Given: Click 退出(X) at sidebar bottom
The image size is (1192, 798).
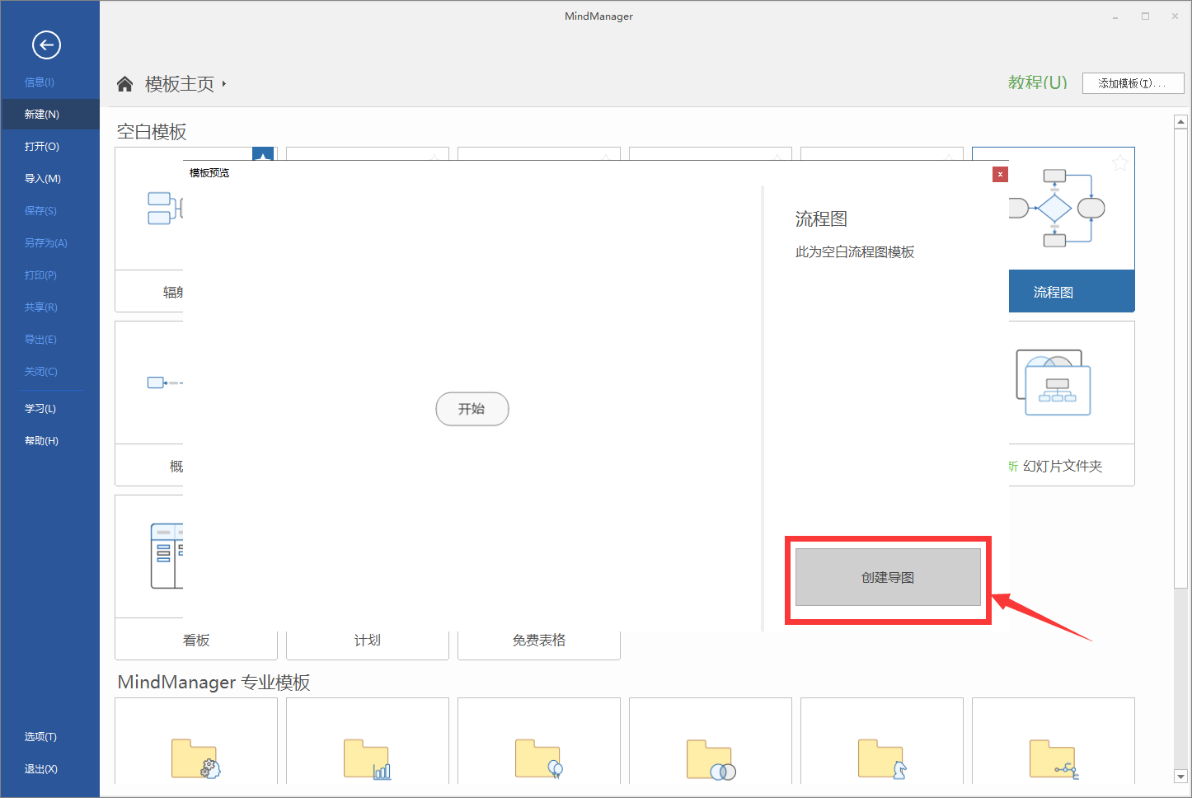Looking at the screenshot, I should click(41, 769).
